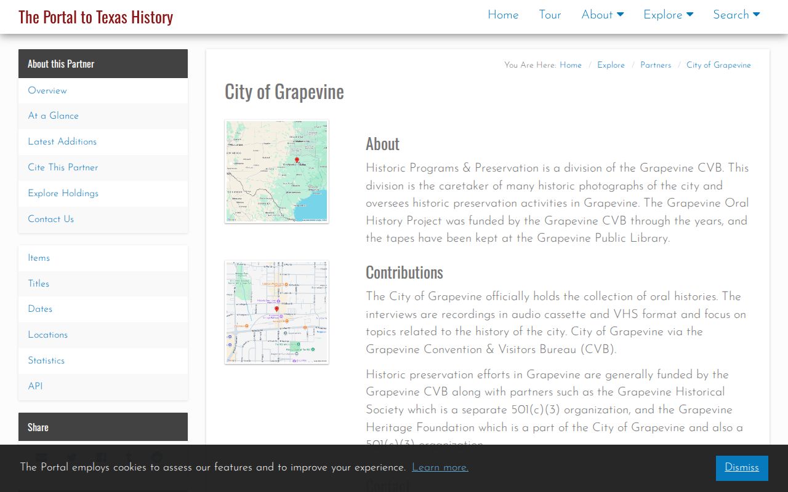Expand the Explore dropdown menu
788x492 pixels.
click(669, 15)
